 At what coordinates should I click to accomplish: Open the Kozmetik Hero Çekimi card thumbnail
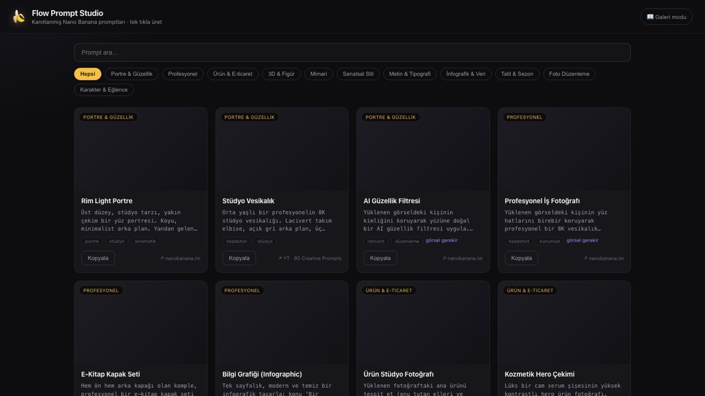click(x=564, y=322)
